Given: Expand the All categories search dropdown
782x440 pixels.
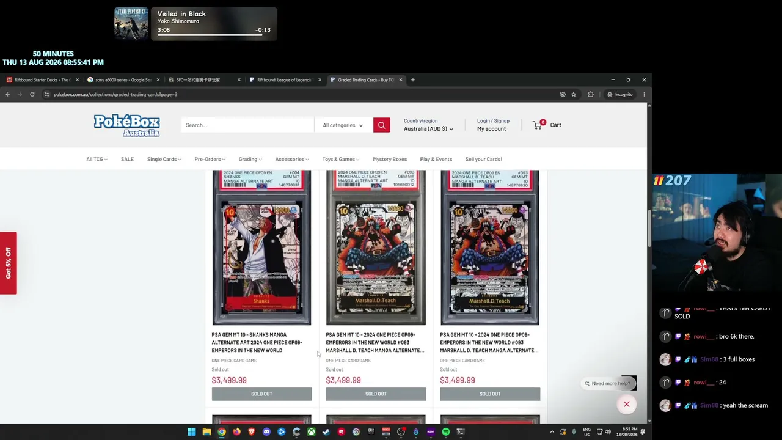Looking at the screenshot, I should (x=343, y=125).
